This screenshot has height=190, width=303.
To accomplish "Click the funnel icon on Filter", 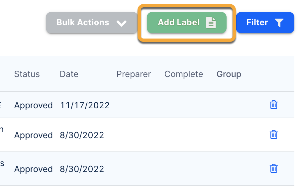I will pos(279,23).
